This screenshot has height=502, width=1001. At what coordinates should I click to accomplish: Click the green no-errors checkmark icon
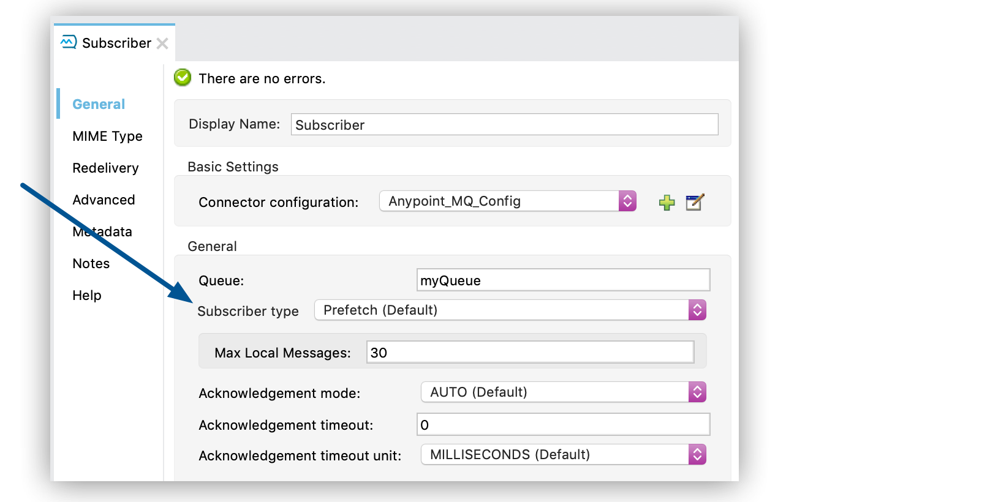(183, 78)
